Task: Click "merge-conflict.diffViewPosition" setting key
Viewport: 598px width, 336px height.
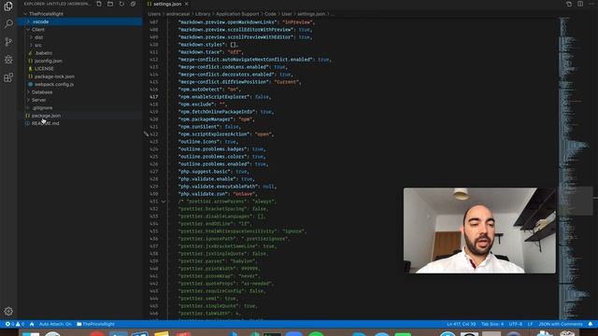Action: [x=224, y=82]
